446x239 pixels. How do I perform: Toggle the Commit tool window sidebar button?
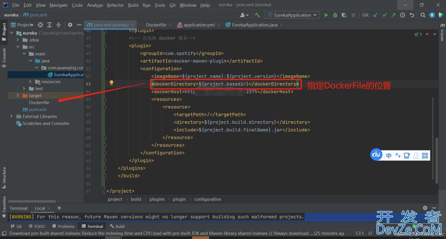click(x=4, y=58)
